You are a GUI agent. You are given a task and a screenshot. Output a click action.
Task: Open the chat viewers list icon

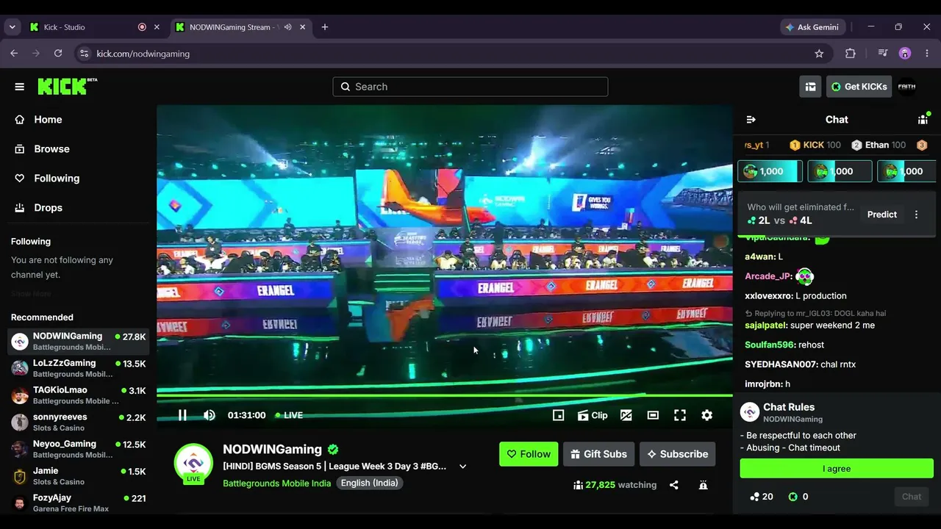click(x=923, y=119)
